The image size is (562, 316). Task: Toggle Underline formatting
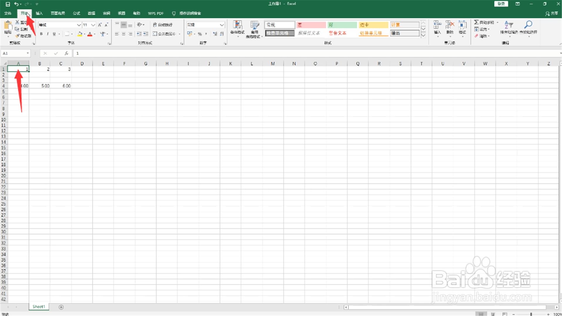coord(54,34)
